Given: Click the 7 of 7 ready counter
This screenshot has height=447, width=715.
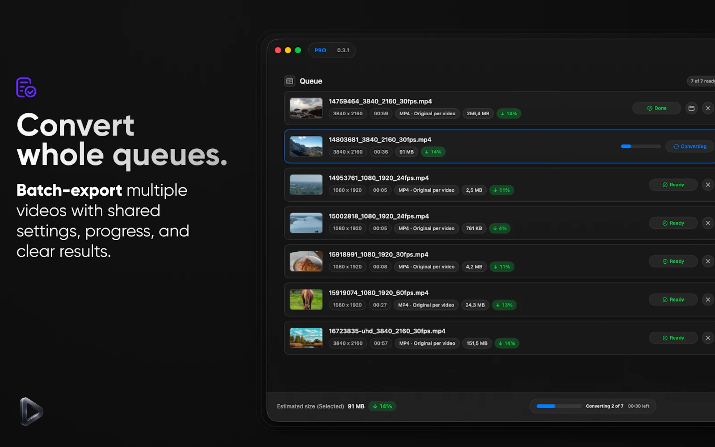Looking at the screenshot, I should coord(702,81).
